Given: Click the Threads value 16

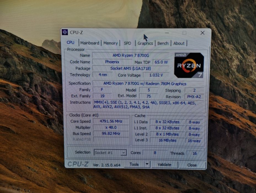Looking at the screenshot, I should point(195,153).
